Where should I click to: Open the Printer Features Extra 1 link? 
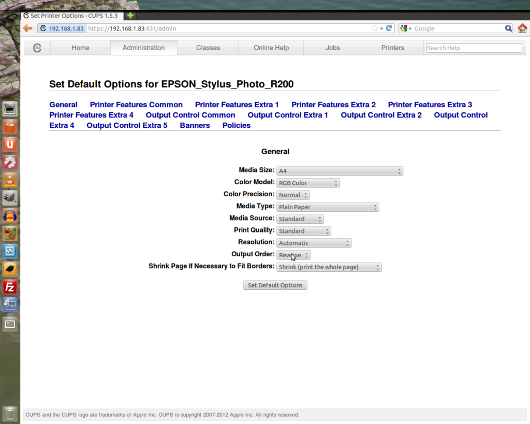[x=237, y=105]
